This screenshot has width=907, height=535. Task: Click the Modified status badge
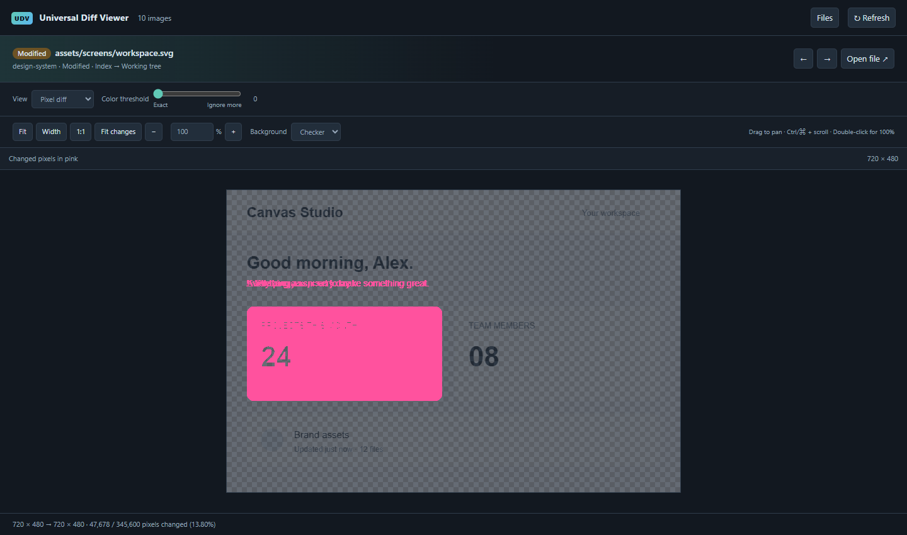(31, 53)
